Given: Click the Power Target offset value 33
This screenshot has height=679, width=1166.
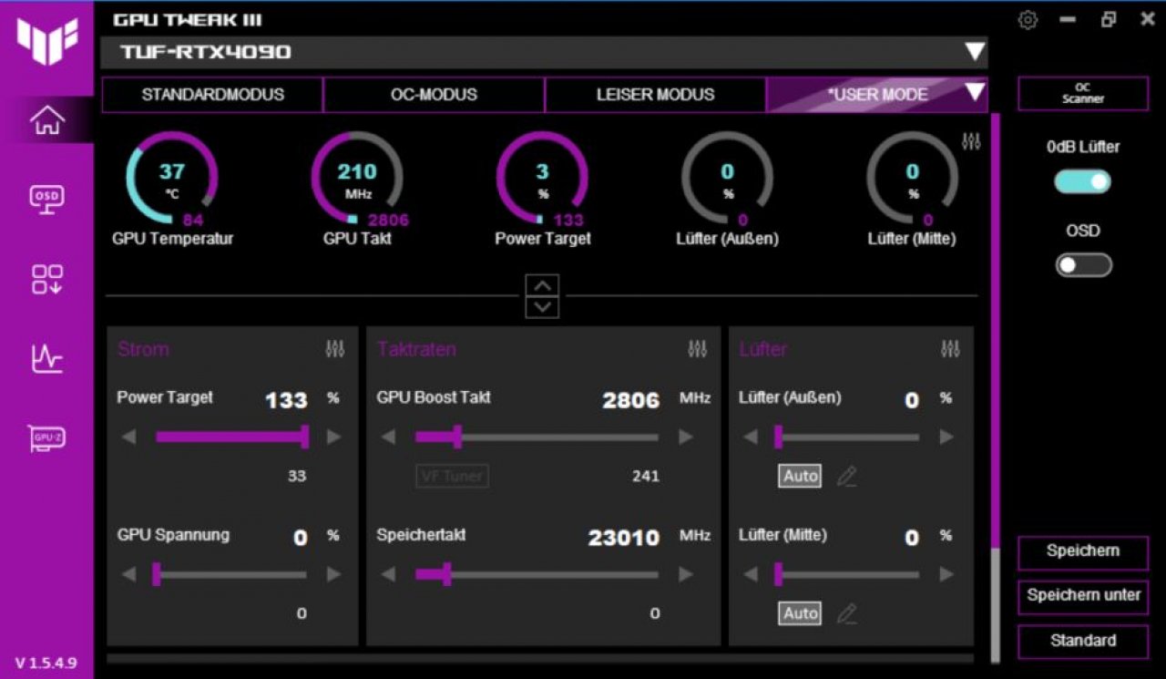Looking at the screenshot, I should (x=297, y=476).
